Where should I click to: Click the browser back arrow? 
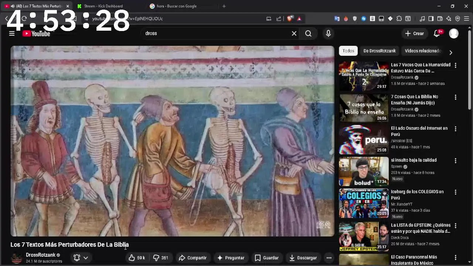[7, 19]
